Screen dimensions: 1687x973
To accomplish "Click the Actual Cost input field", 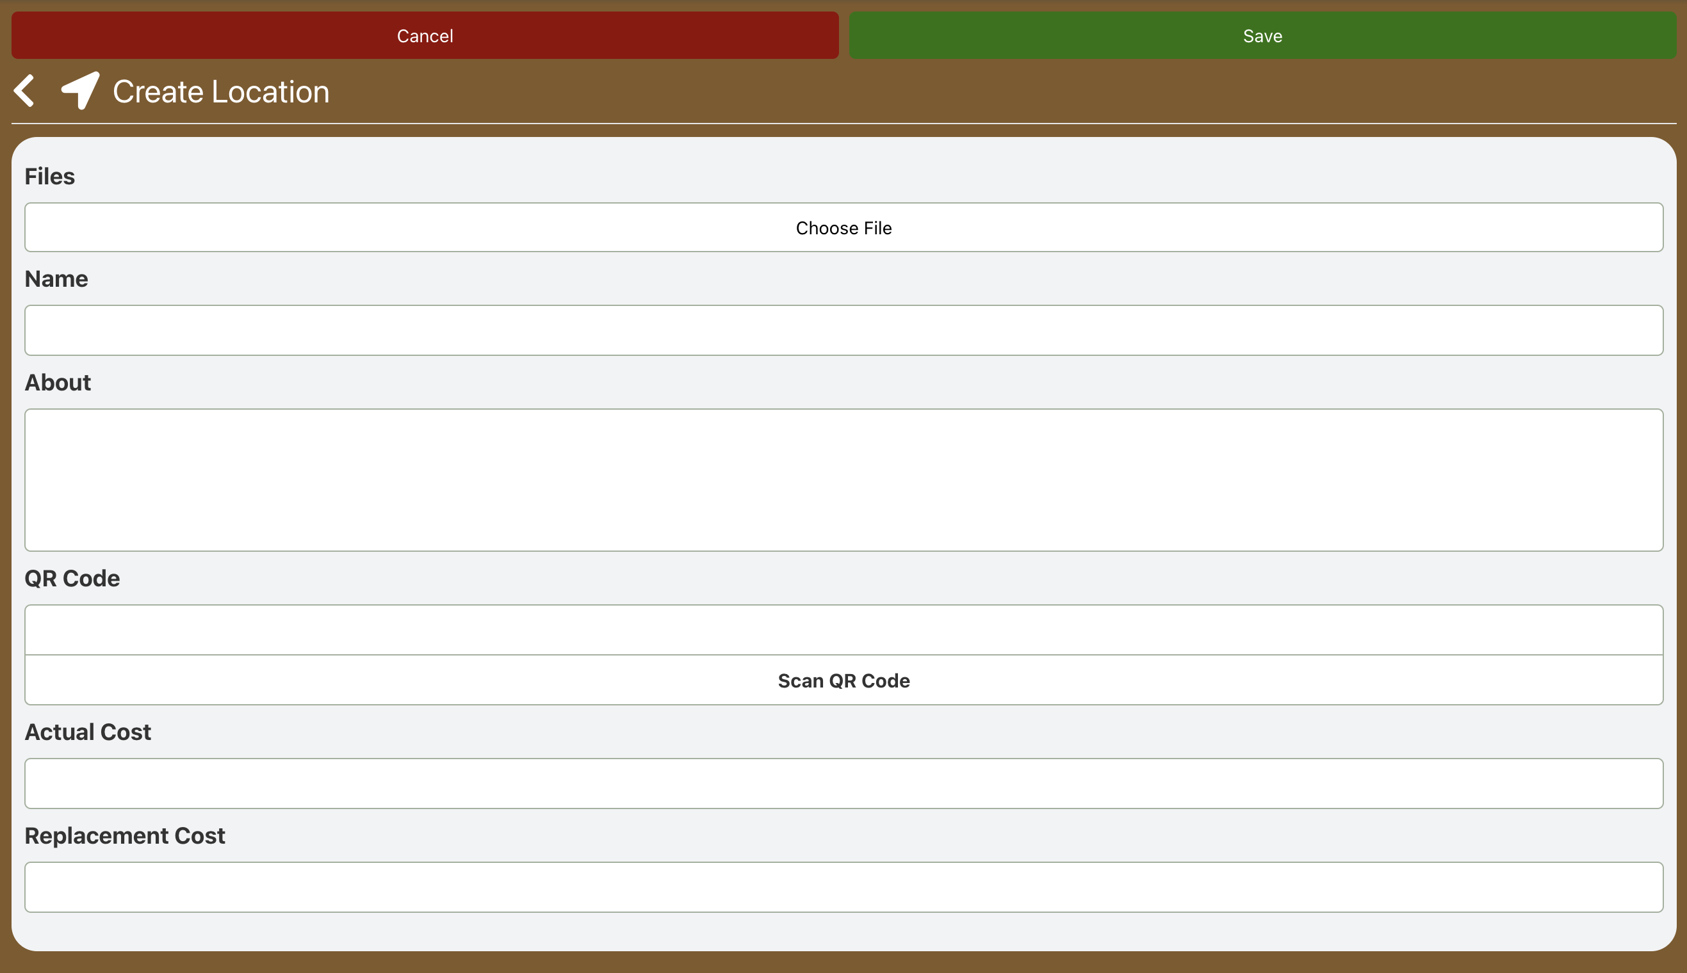I will tap(843, 784).
